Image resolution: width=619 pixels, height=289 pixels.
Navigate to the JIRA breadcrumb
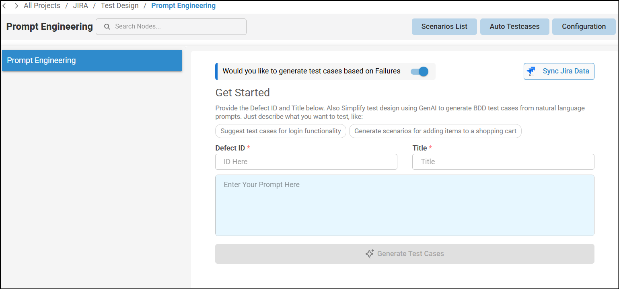click(x=80, y=6)
